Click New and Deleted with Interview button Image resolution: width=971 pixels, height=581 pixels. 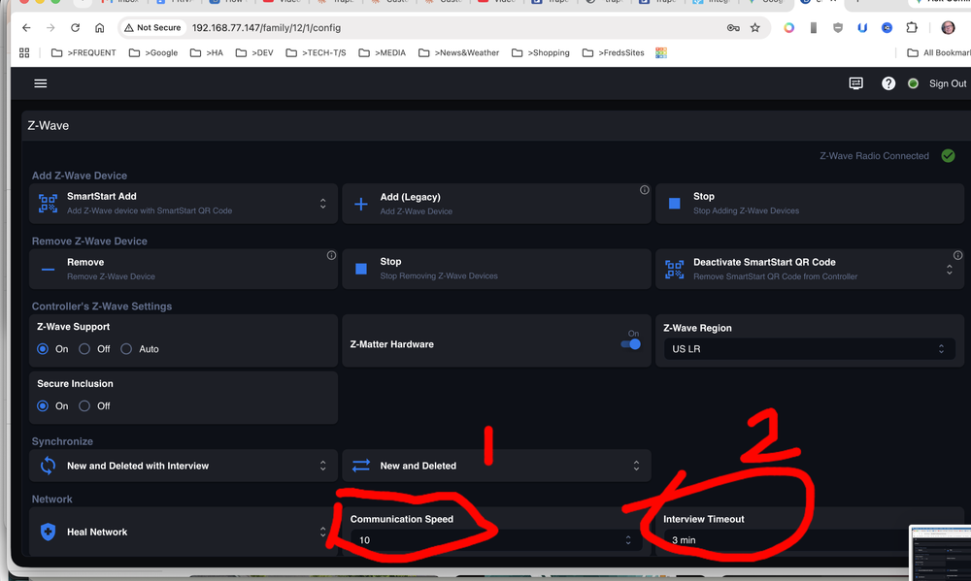pos(184,466)
